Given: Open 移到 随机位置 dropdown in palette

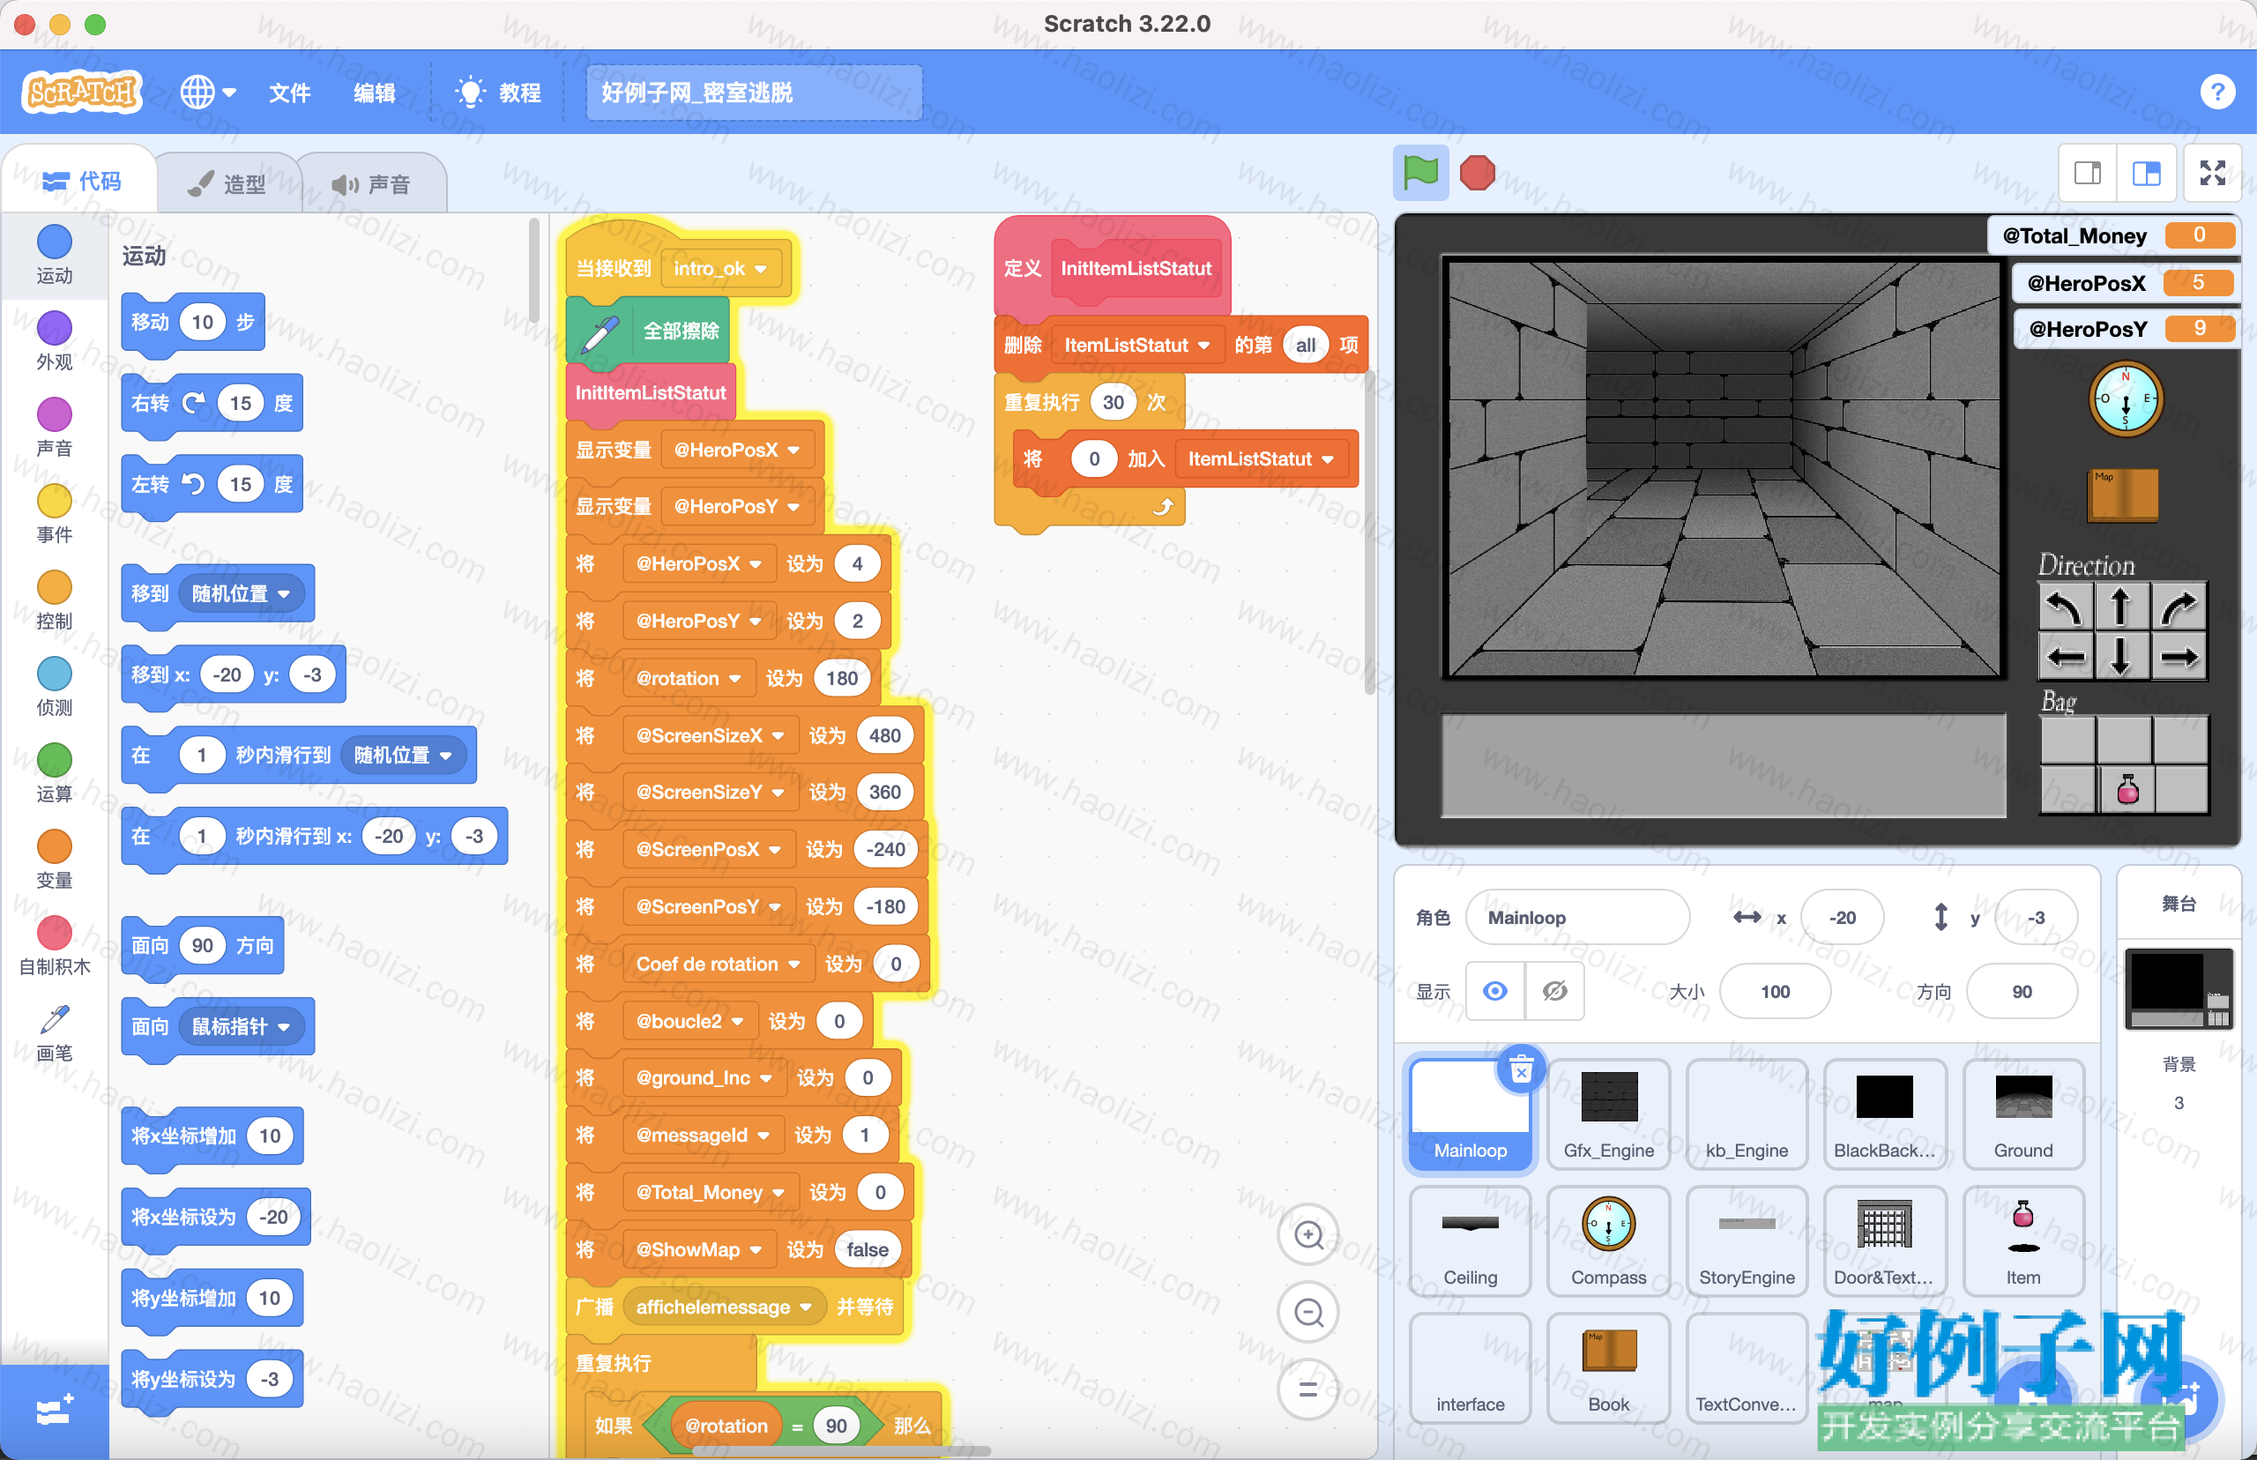Looking at the screenshot, I should [x=241, y=593].
